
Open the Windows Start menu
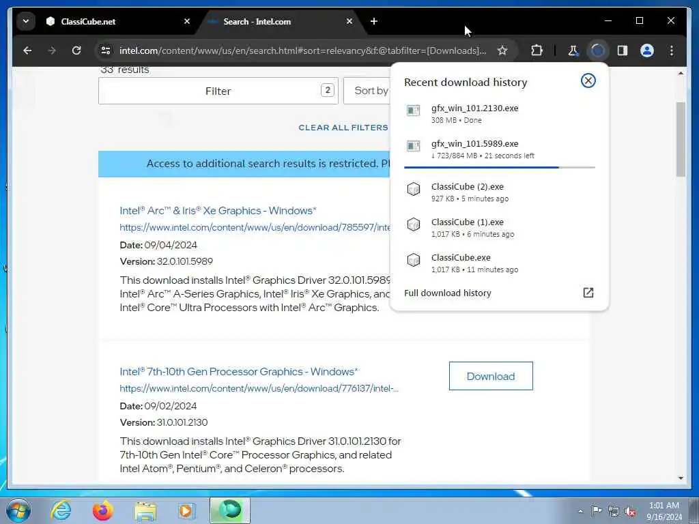click(18, 510)
